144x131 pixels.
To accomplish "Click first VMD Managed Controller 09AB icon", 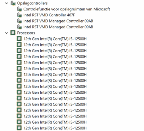I will [x=19, y=21].
